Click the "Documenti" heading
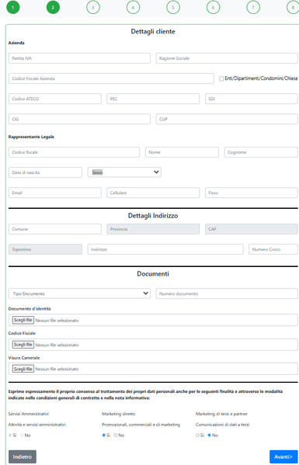This screenshot has width=299, height=465. [x=153, y=274]
